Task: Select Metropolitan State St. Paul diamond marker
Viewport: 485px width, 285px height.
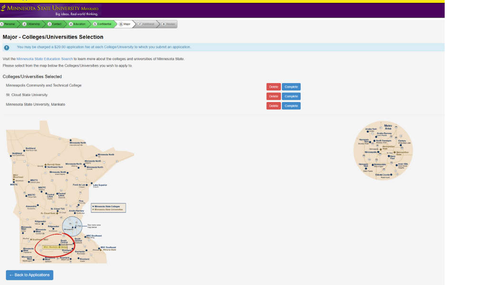Action: [x=395, y=152]
